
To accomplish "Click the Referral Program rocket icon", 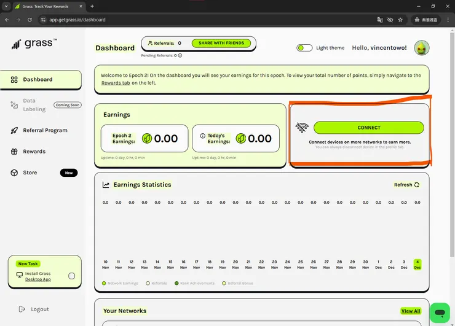I will pos(14,130).
